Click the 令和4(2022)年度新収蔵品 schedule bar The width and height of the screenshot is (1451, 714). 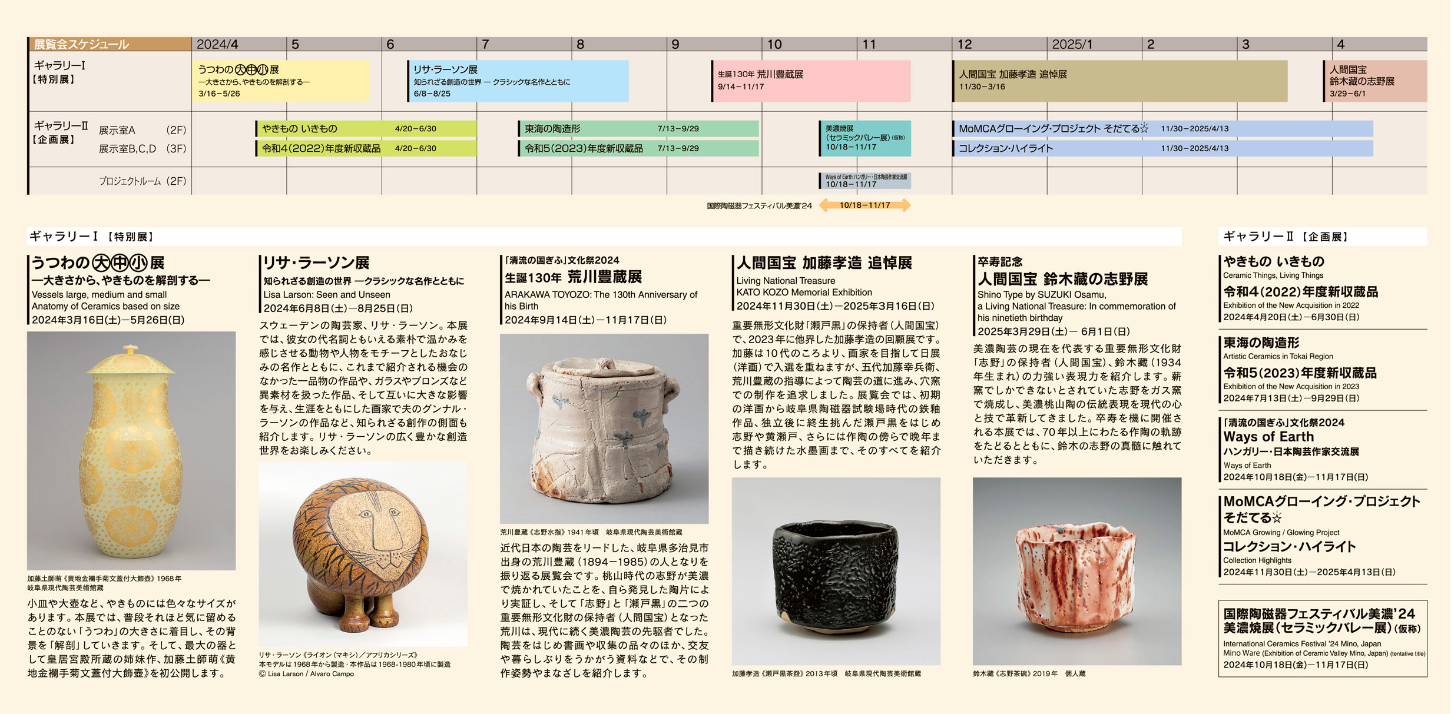(366, 148)
